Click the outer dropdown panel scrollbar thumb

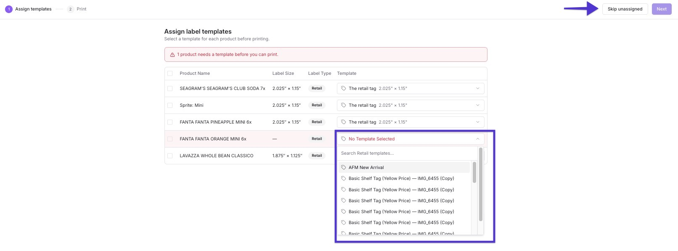click(x=481, y=184)
